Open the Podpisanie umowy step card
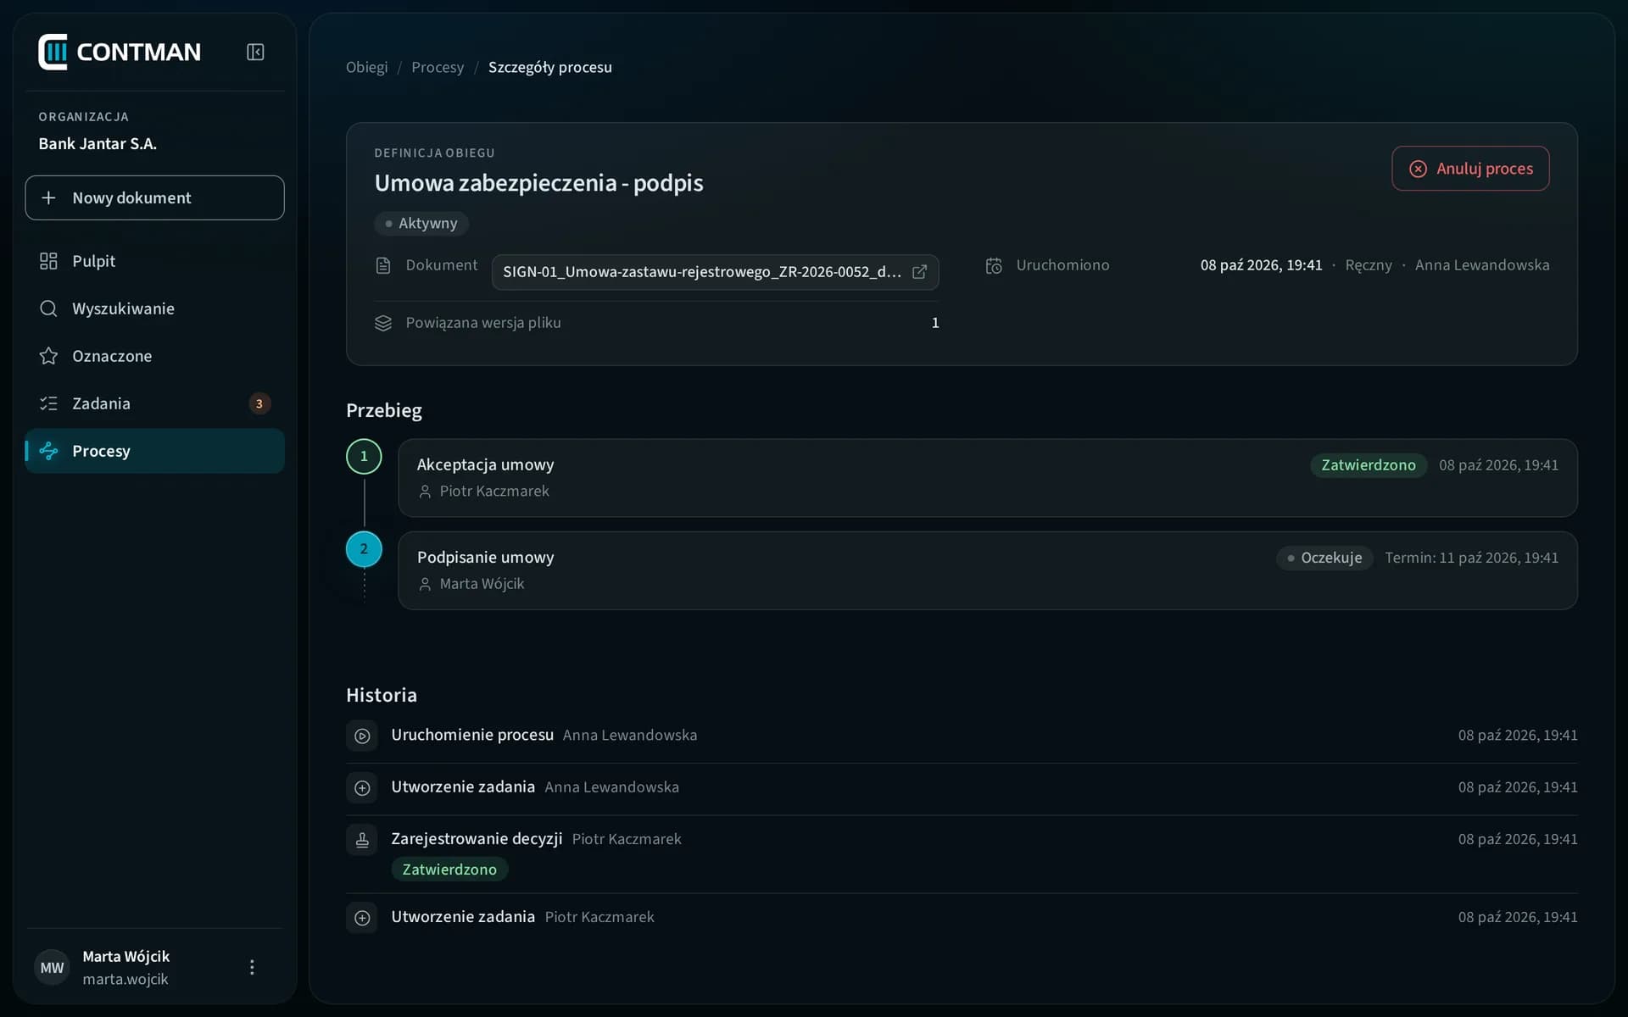Screen dimensions: 1628x1017 pos(987,570)
